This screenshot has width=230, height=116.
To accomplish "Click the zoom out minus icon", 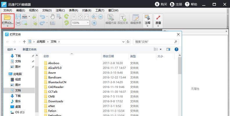I will pos(100,17).
